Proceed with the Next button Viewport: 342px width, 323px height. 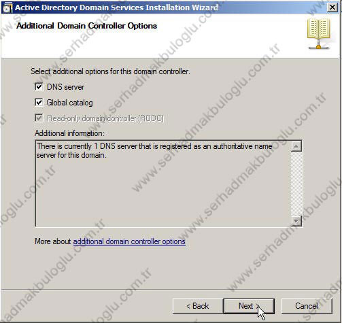pos(249,306)
